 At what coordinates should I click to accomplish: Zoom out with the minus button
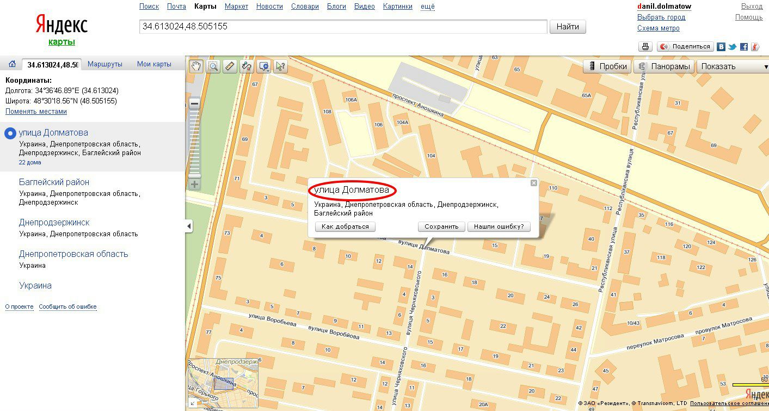(x=194, y=103)
